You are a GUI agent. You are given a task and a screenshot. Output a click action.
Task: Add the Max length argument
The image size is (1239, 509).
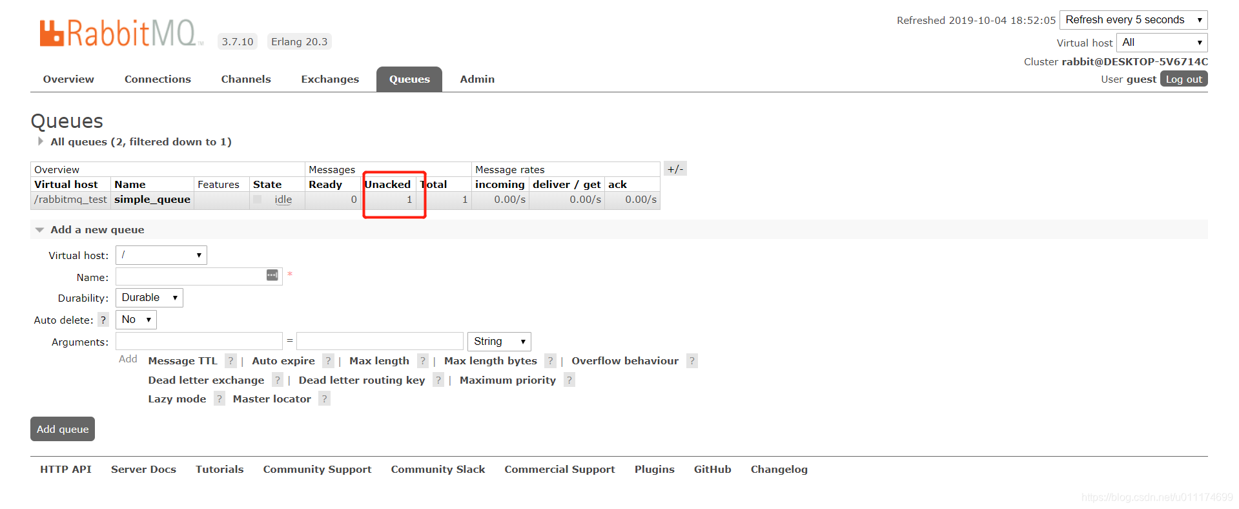click(379, 361)
